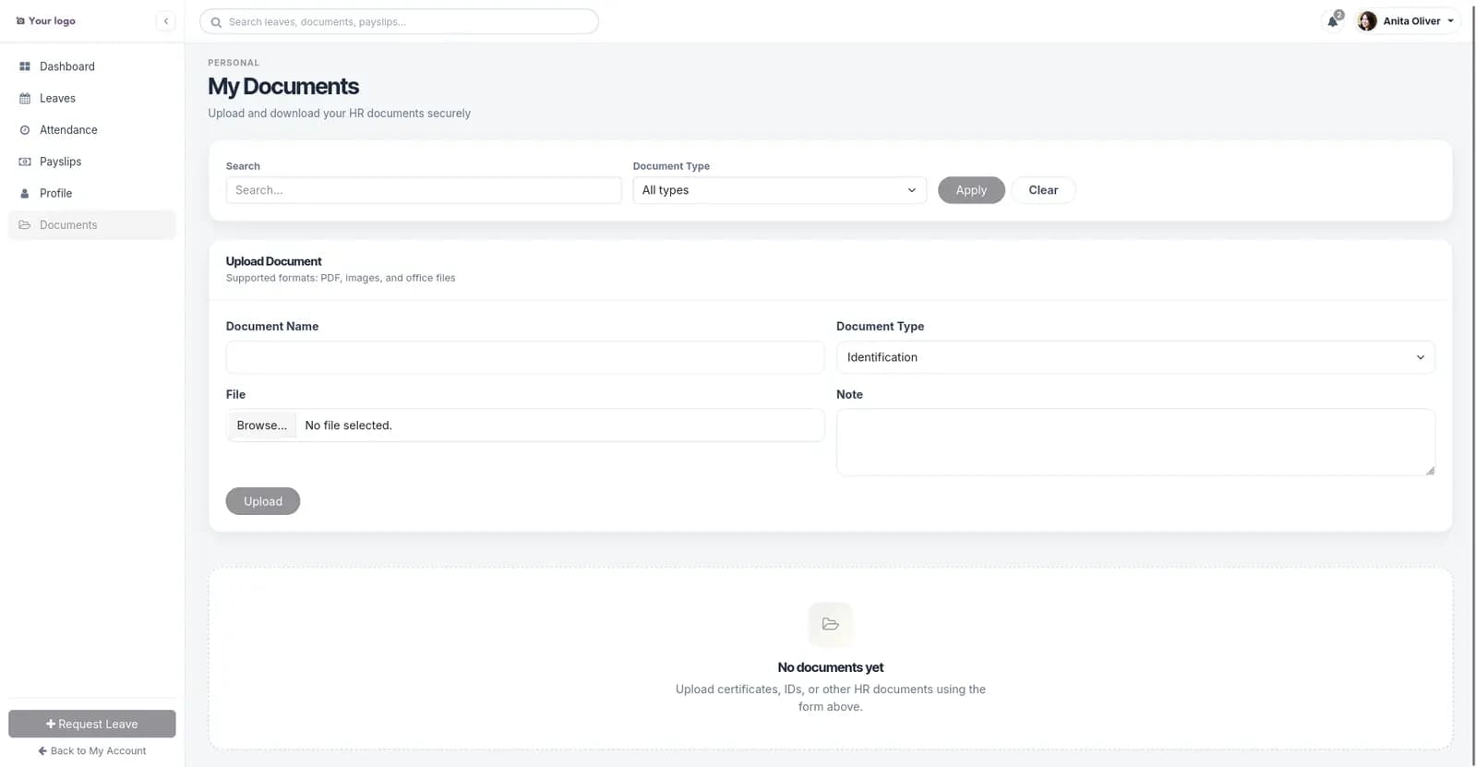Viewport: 1476px width, 767px height.
Task: Go to Dashboard in the sidebar
Action: point(91,66)
